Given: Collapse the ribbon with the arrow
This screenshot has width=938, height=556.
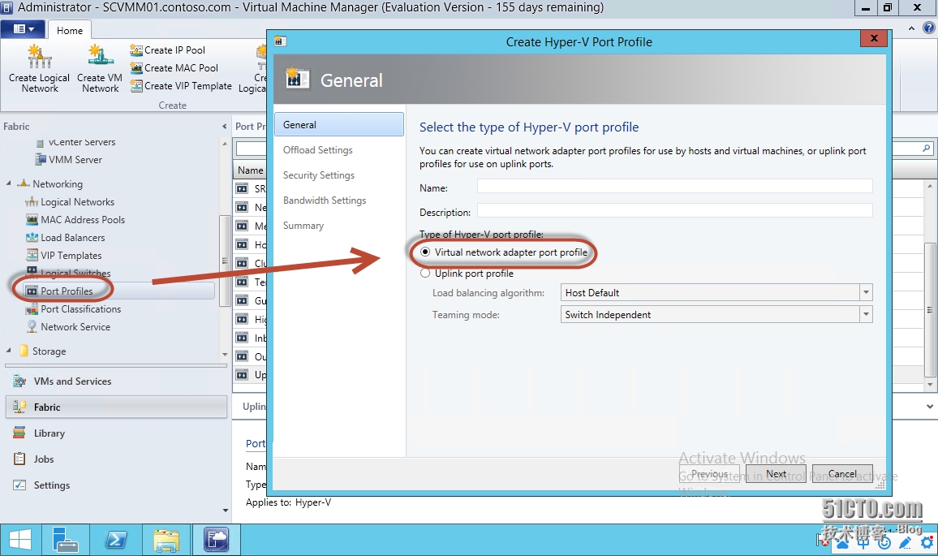Looking at the screenshot, I should [911, 28].
